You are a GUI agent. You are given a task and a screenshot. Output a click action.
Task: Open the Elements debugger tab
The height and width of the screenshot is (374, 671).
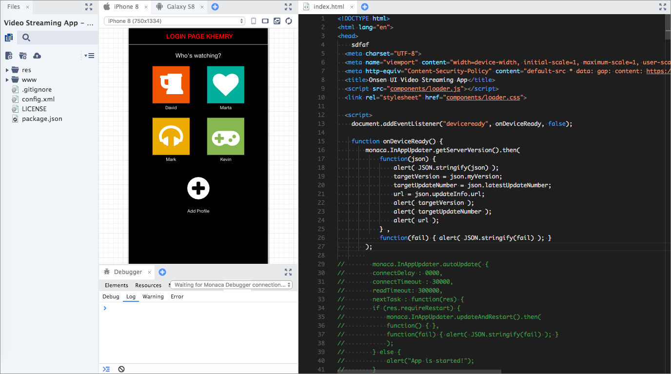[117, 285]
